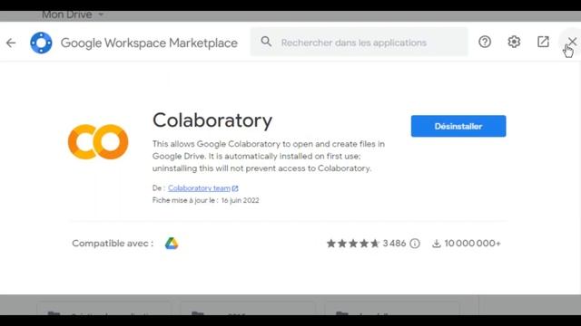Click 'Fiche mise à jour le : 16 juin 2022'

pos(206,200)
